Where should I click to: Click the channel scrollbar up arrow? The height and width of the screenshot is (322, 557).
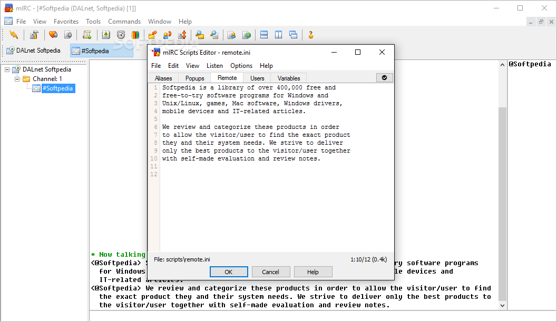(502, 65)
